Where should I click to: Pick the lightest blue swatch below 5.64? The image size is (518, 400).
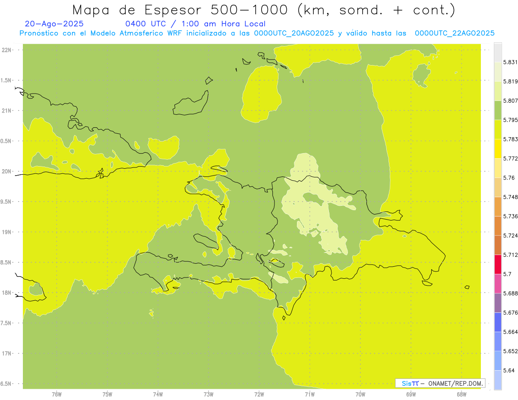click(x=498, y=380)
